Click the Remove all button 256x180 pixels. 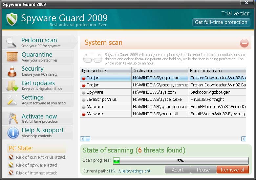click(x=233, y=170)
